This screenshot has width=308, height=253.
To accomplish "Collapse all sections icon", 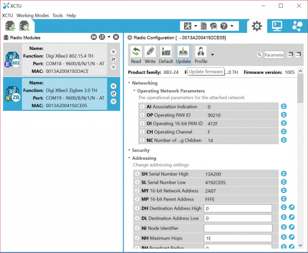I will 298,55.
